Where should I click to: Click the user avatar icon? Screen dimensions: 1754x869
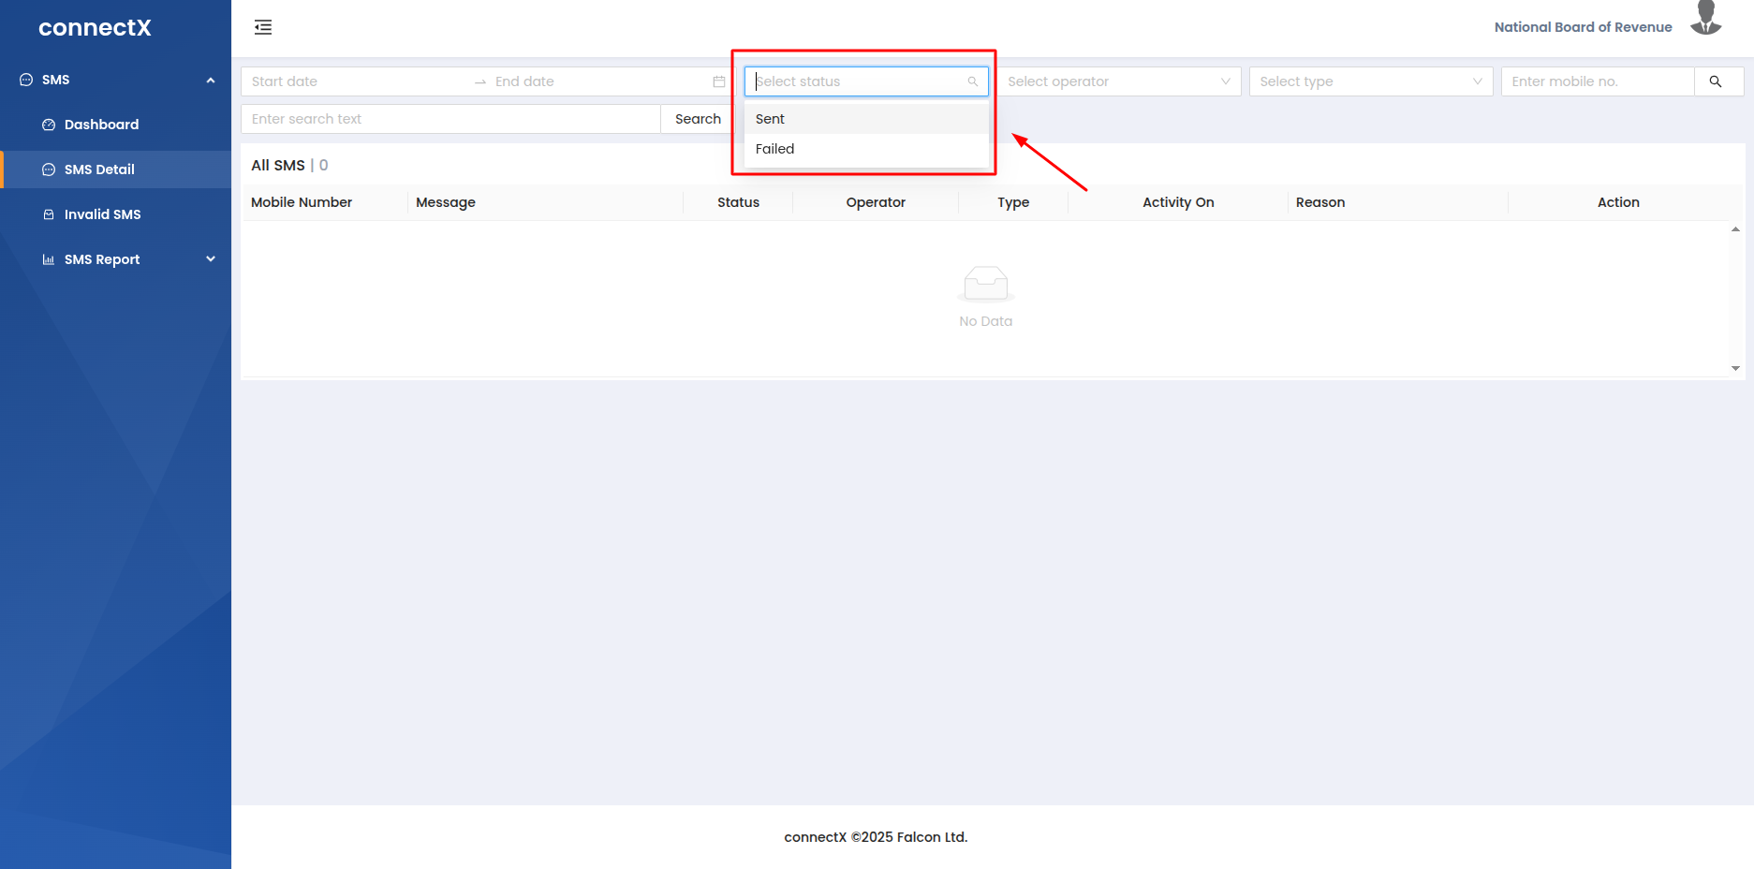point(1705,20)
